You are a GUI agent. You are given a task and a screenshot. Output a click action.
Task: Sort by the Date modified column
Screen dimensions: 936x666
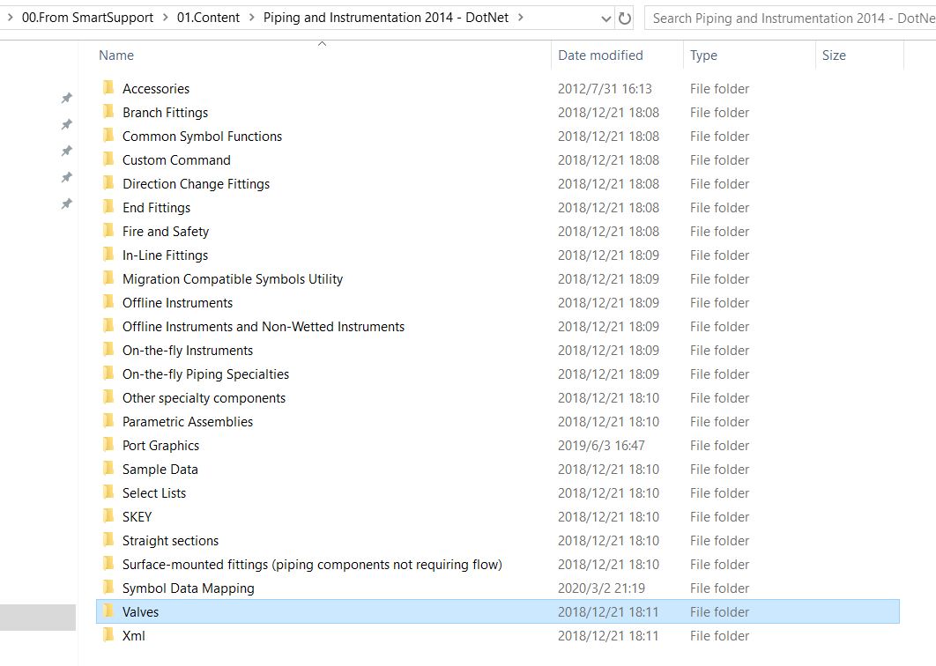pos(600,55)
